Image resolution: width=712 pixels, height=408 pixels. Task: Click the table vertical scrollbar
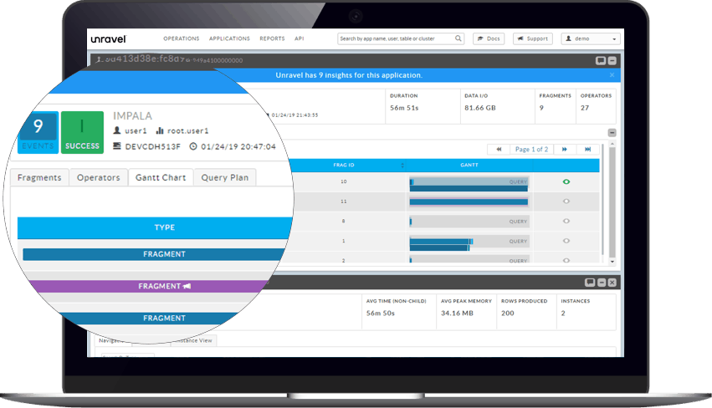coord(612,202)
